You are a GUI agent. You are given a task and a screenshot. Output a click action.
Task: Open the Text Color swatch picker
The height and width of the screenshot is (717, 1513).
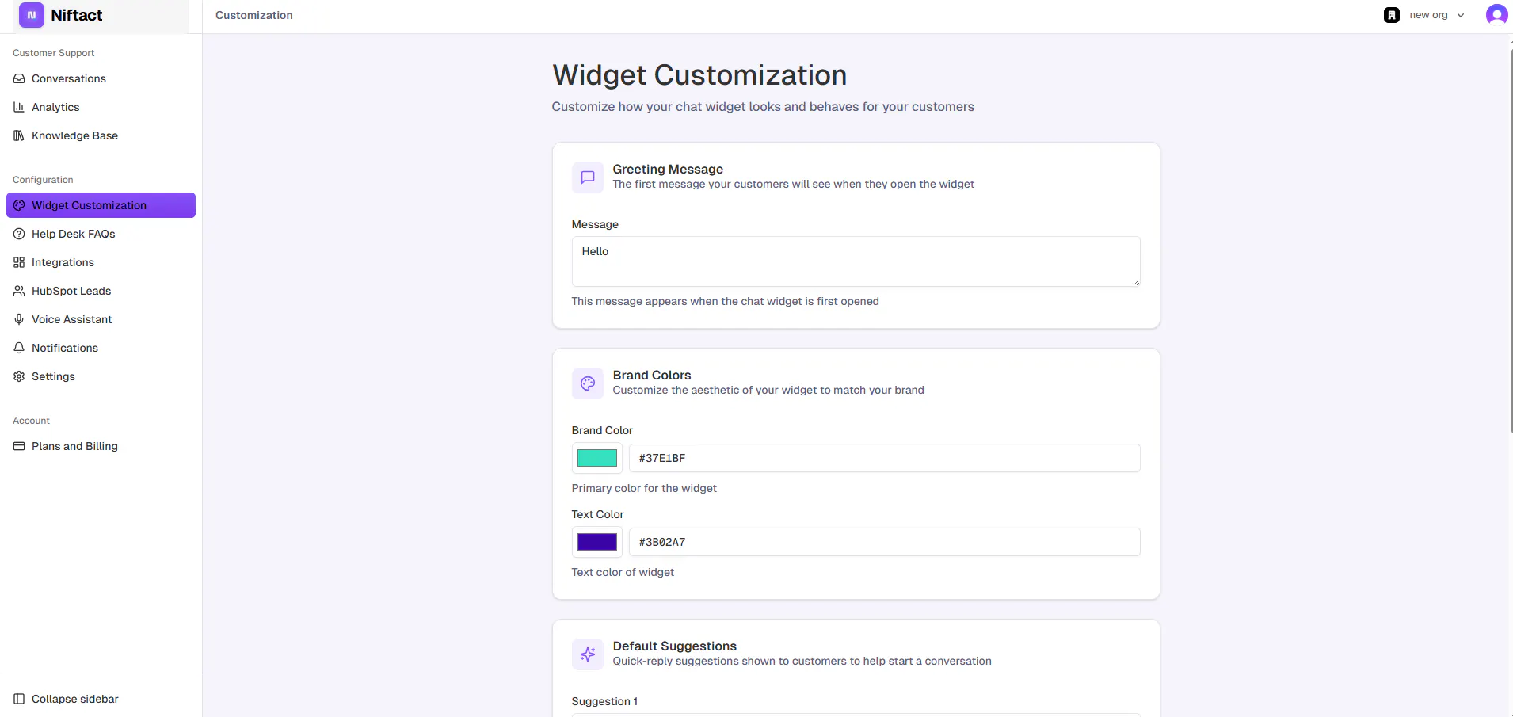[597, 542]
